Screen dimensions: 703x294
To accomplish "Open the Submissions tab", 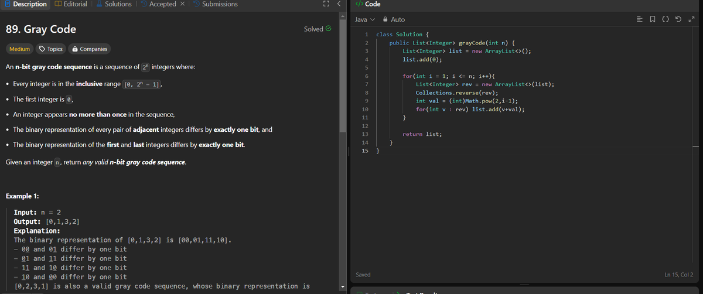I will [214, 4].
